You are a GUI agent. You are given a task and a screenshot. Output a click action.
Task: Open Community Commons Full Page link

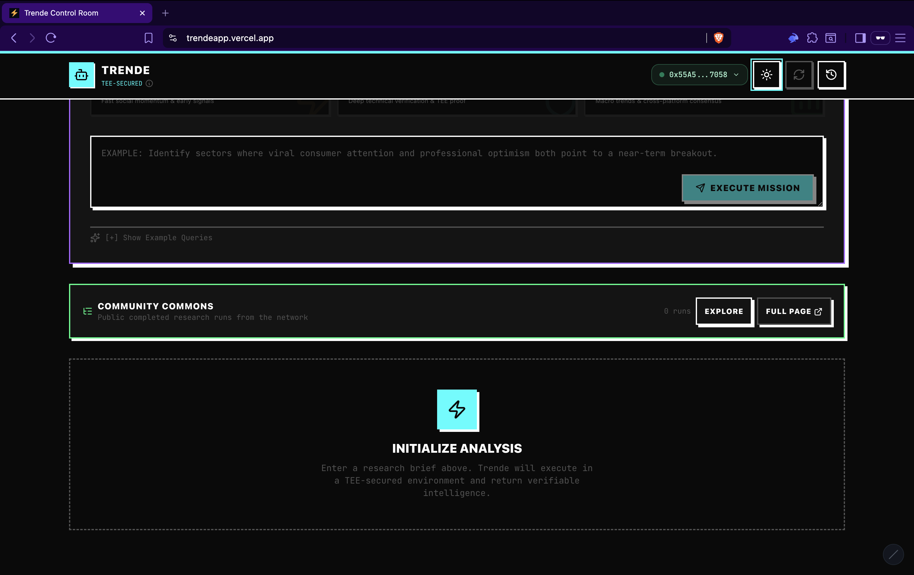(x=794, y=311)
